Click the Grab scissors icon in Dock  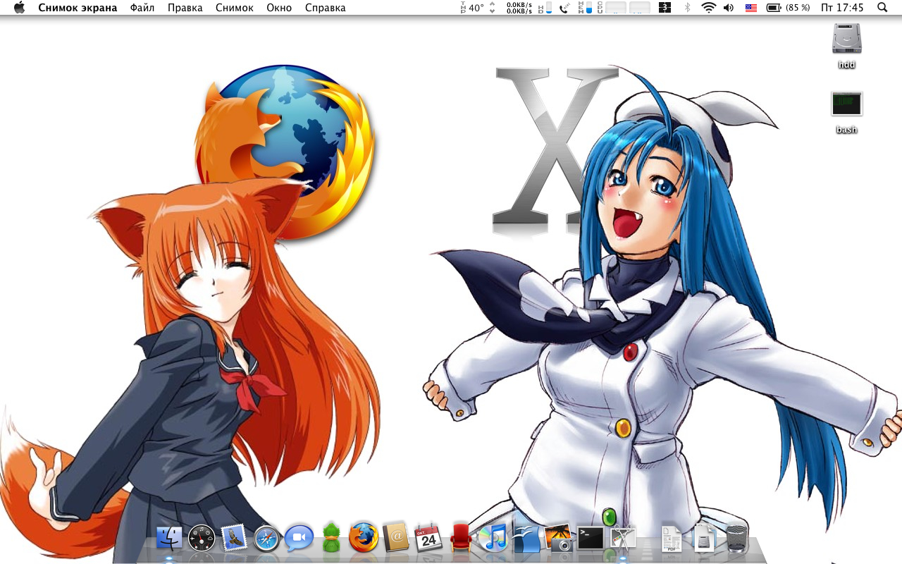click(x=623, y=538)
